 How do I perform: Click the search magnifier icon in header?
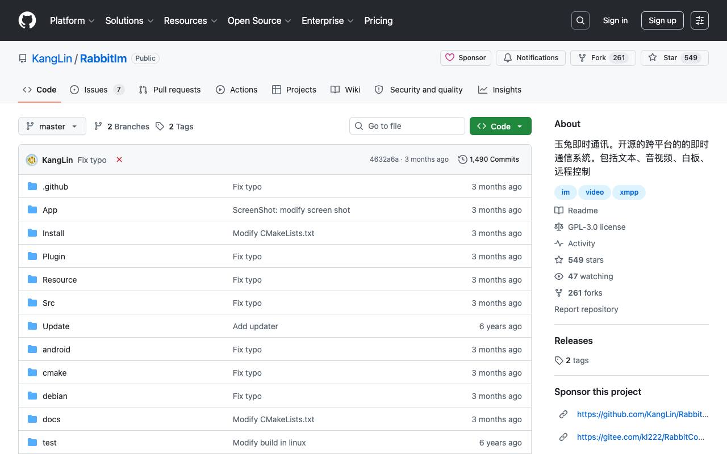pyautogui.click(x=580, y=20)
